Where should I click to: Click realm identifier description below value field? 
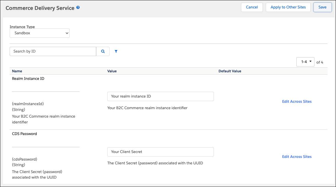click(147, 108)
